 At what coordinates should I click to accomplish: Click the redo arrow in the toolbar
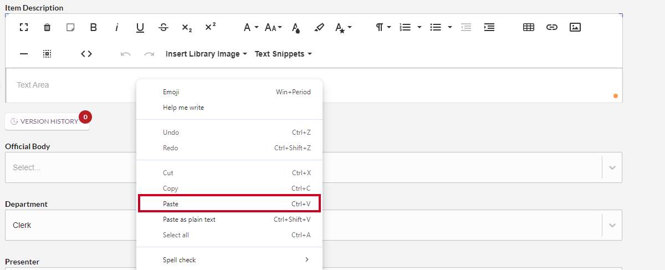(x=149, y=54)
